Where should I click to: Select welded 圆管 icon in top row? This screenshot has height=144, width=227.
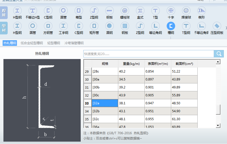[x=63, y=11]
